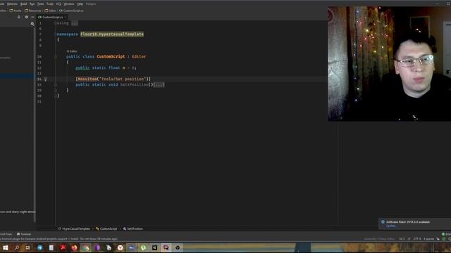Screen dimensions: 451x253
Task: Click the caret position indicator in status bar
Action: (402, 239)
